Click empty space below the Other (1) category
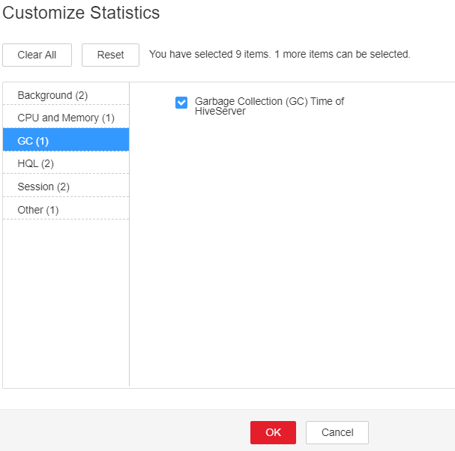 66,302
